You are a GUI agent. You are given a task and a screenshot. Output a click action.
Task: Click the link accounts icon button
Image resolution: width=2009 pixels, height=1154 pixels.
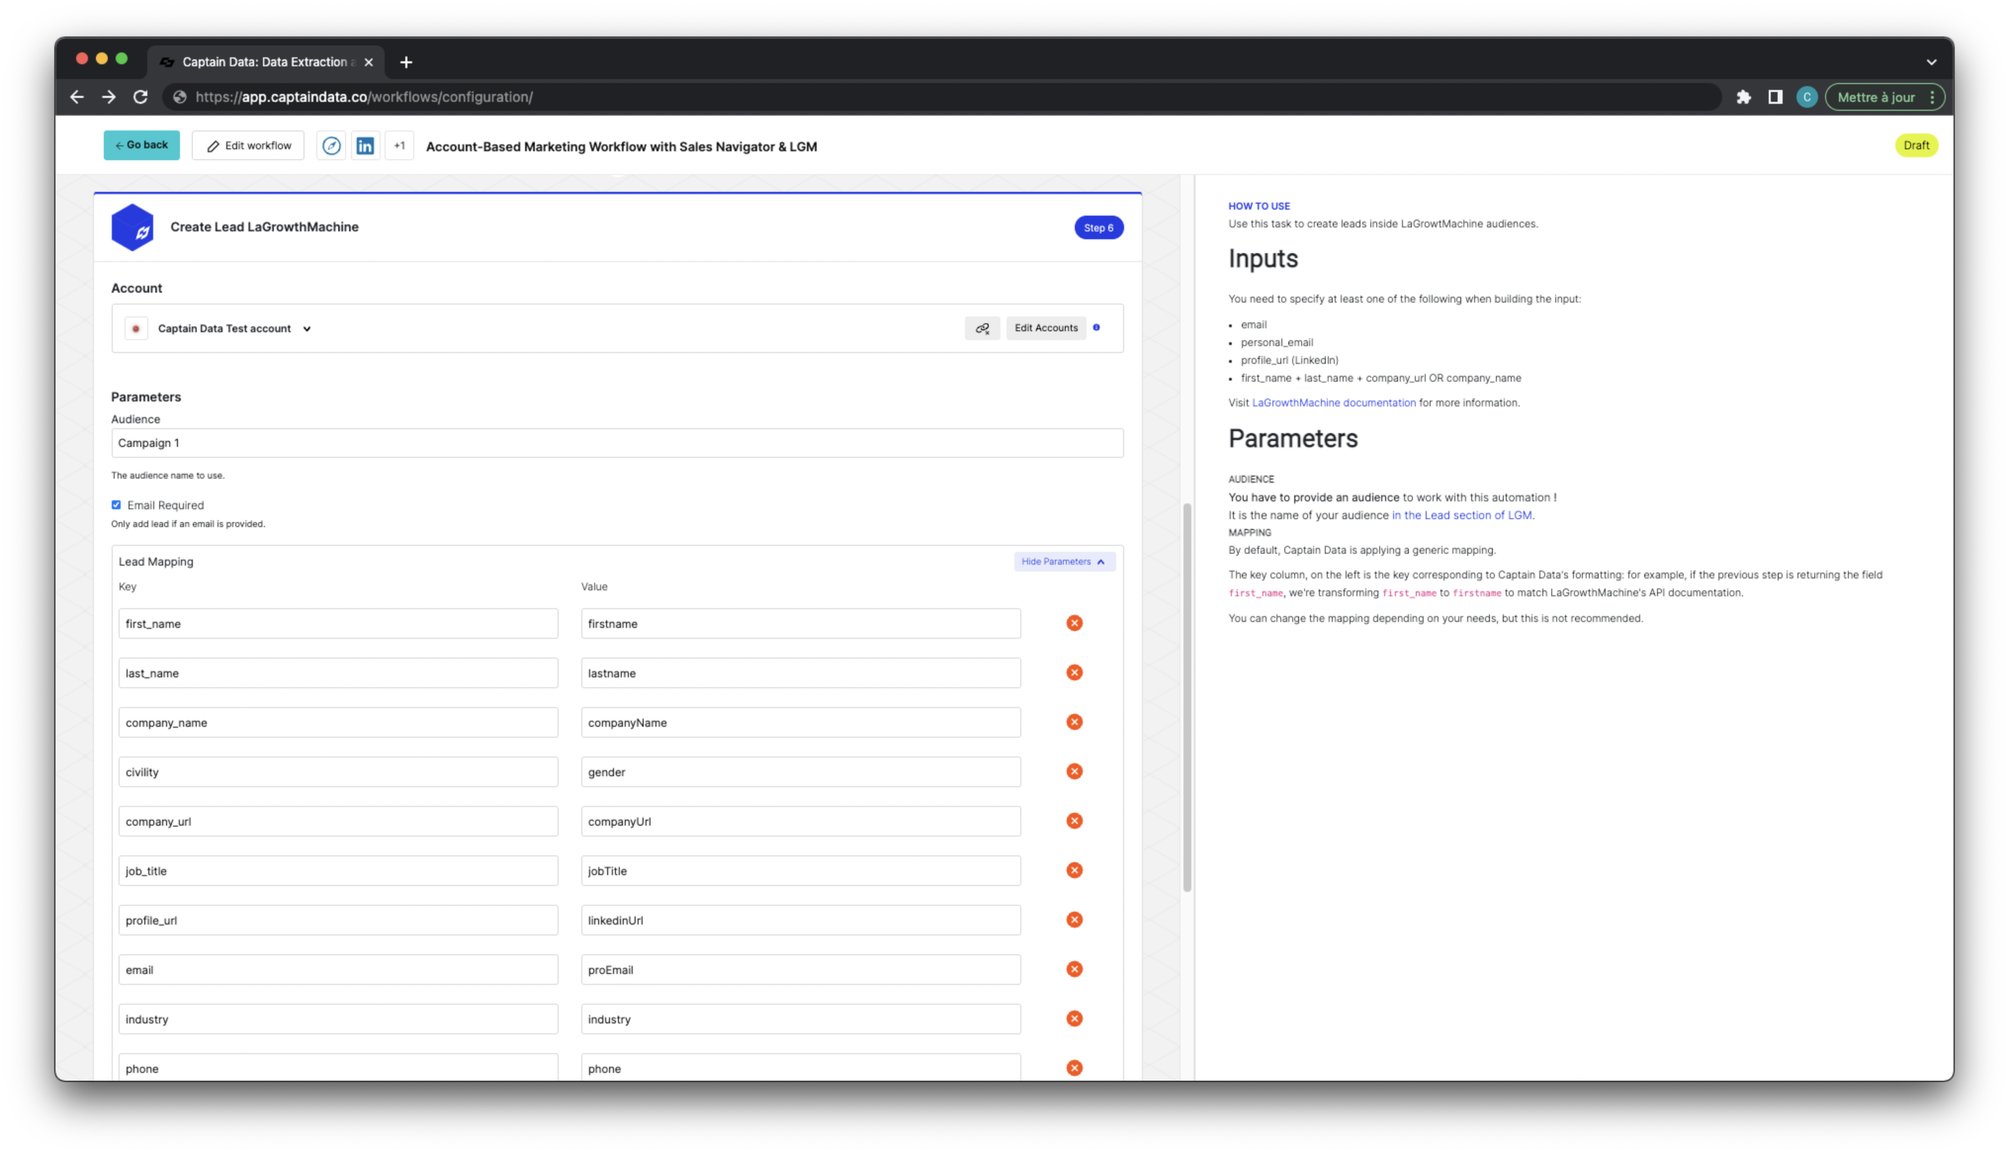click(x=982, y=328)
